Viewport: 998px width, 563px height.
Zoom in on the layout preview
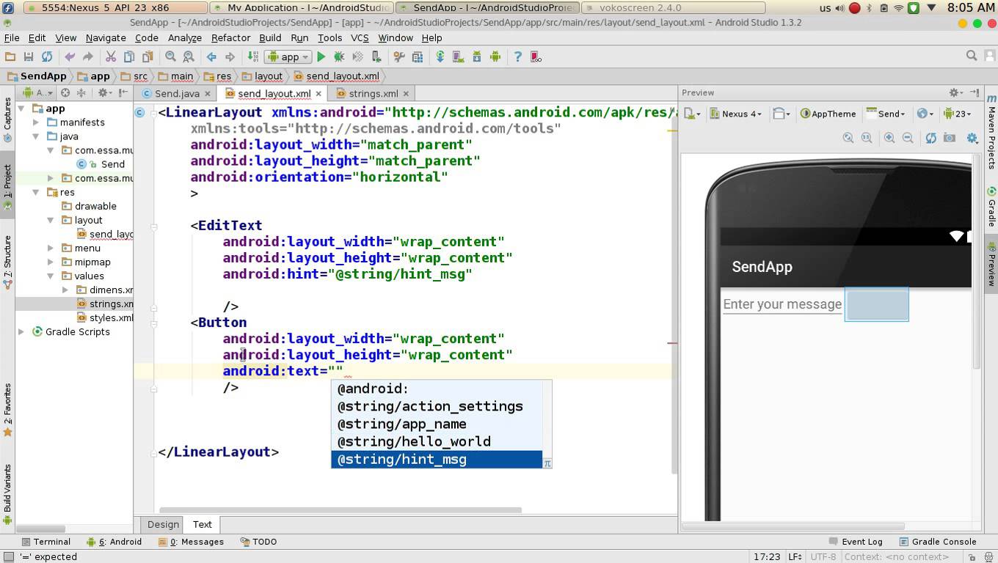pos(888,138)
